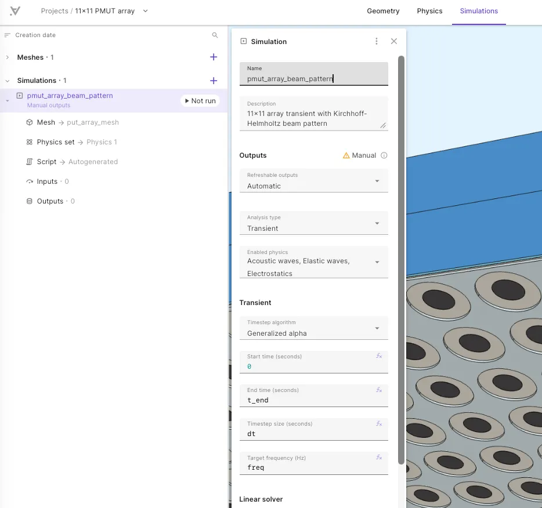Click the fx icon on End time
This screenshot has height=508, width=542.
click(x=379, y=390)
